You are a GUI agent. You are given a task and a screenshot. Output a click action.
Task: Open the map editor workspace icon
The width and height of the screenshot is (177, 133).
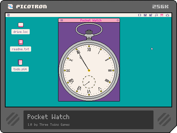[x=151, y=15]
